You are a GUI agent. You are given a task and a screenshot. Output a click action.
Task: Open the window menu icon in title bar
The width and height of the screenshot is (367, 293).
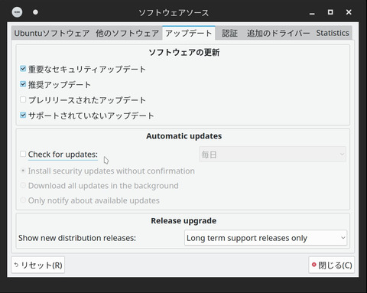(17, 12)
